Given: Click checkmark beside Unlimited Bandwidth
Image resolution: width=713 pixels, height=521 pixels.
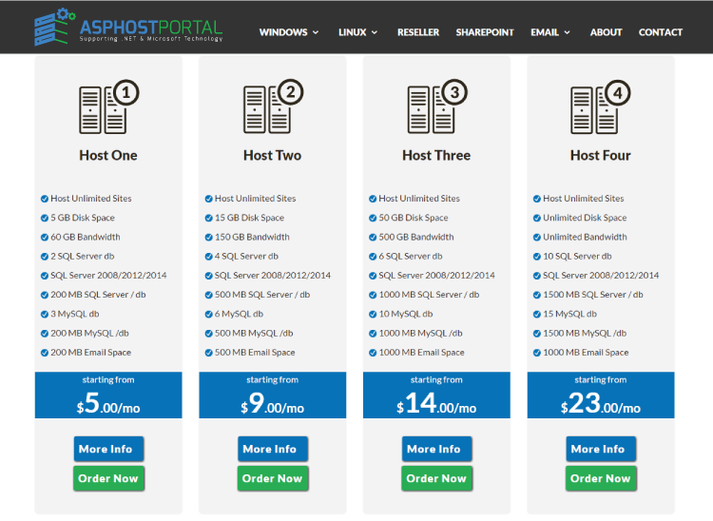Looking at the screenshot, I should pos(537,238).
